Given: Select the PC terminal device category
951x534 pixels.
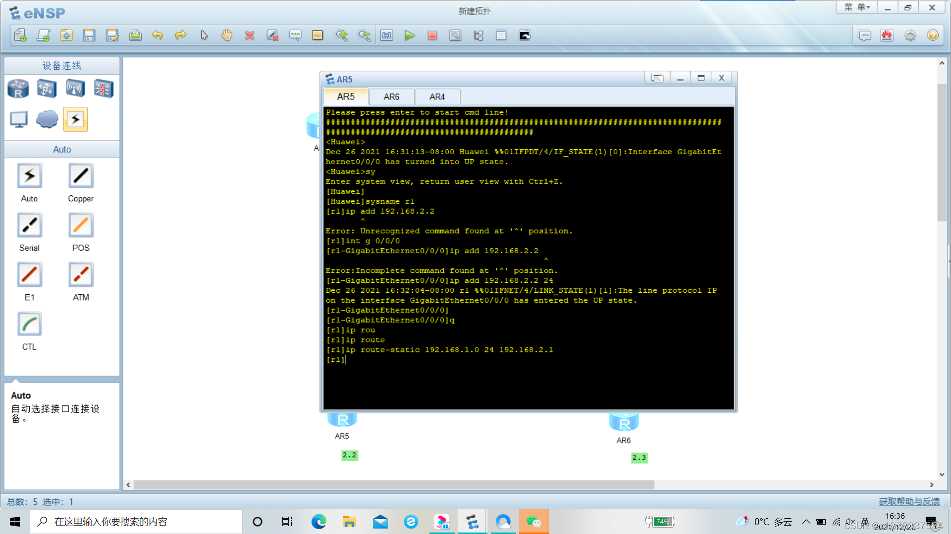Looking at the screenshot, I should (19, 119).
